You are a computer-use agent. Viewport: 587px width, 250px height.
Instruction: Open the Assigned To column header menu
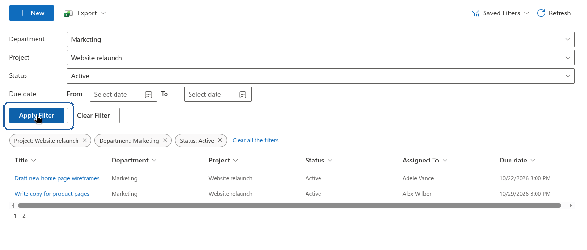point(445,160)
